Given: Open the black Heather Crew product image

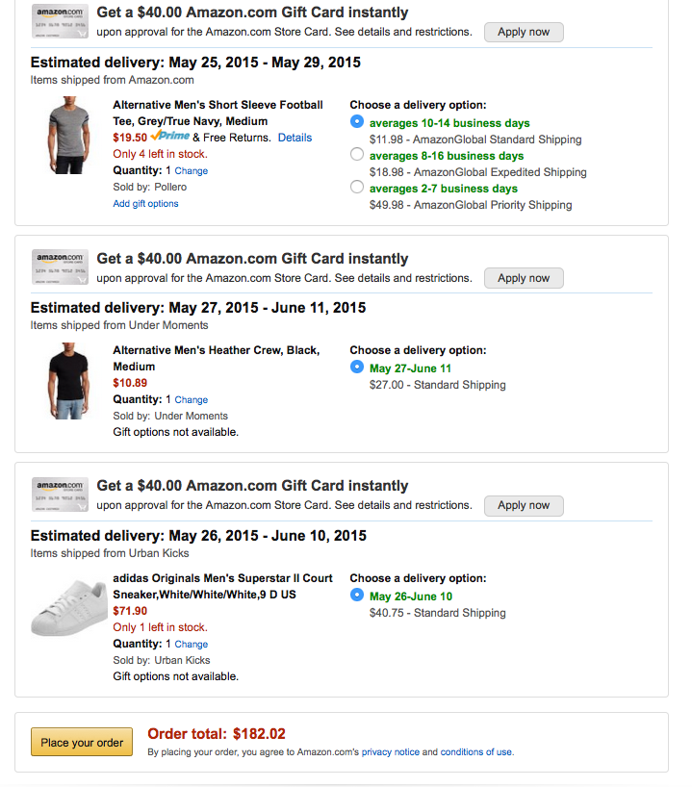Looking at the screenshot, I should coord(66,381).
